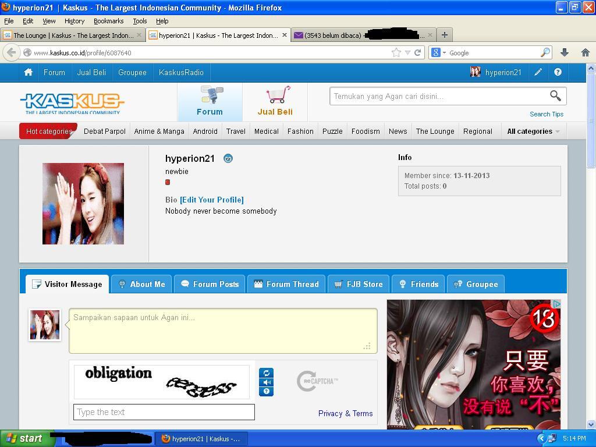Click Jual Beli in blue navbar

pos(91,72)
